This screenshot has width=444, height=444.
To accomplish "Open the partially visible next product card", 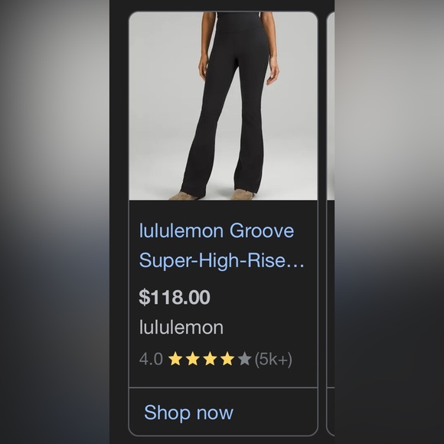I will (x=331, y=224).
